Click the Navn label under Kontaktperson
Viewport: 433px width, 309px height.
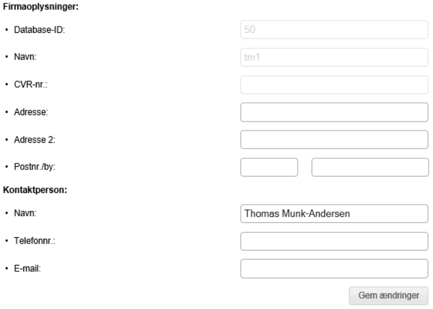click(x=23, y=213)
